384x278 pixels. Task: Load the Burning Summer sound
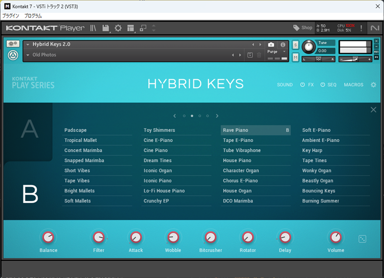coord(335,201)
